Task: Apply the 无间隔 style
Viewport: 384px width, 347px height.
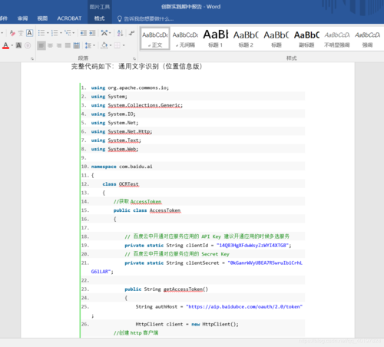Action: pos(185,38)
